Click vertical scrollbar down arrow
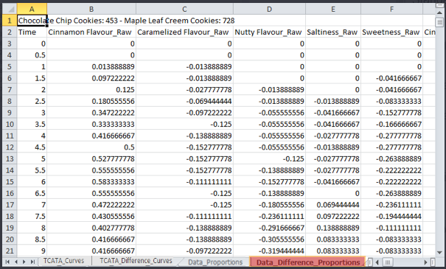Viewport: 446px width, 269px height. (440, 253)
